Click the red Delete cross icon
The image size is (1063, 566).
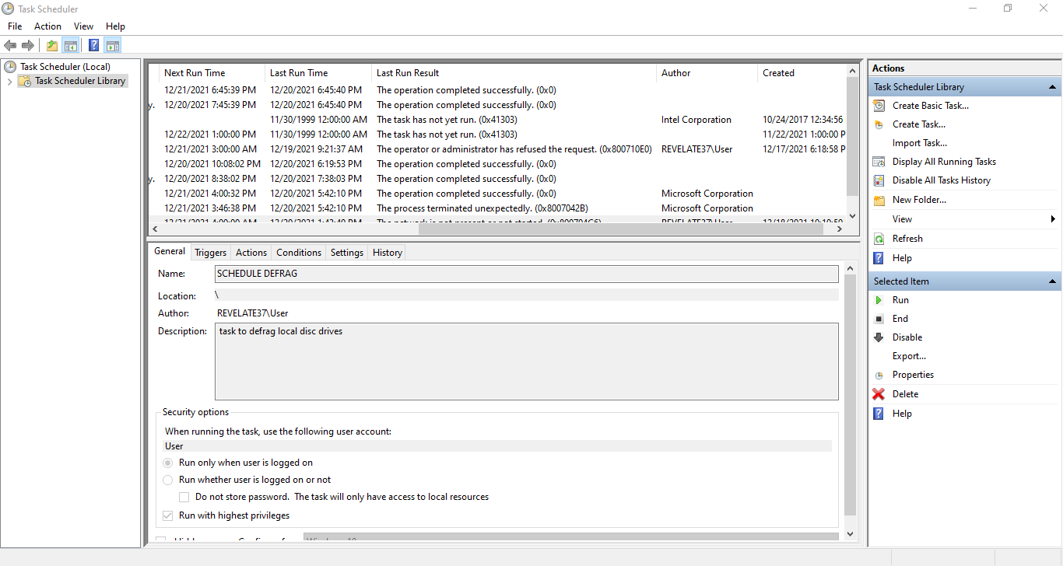[x=879, y=393]
